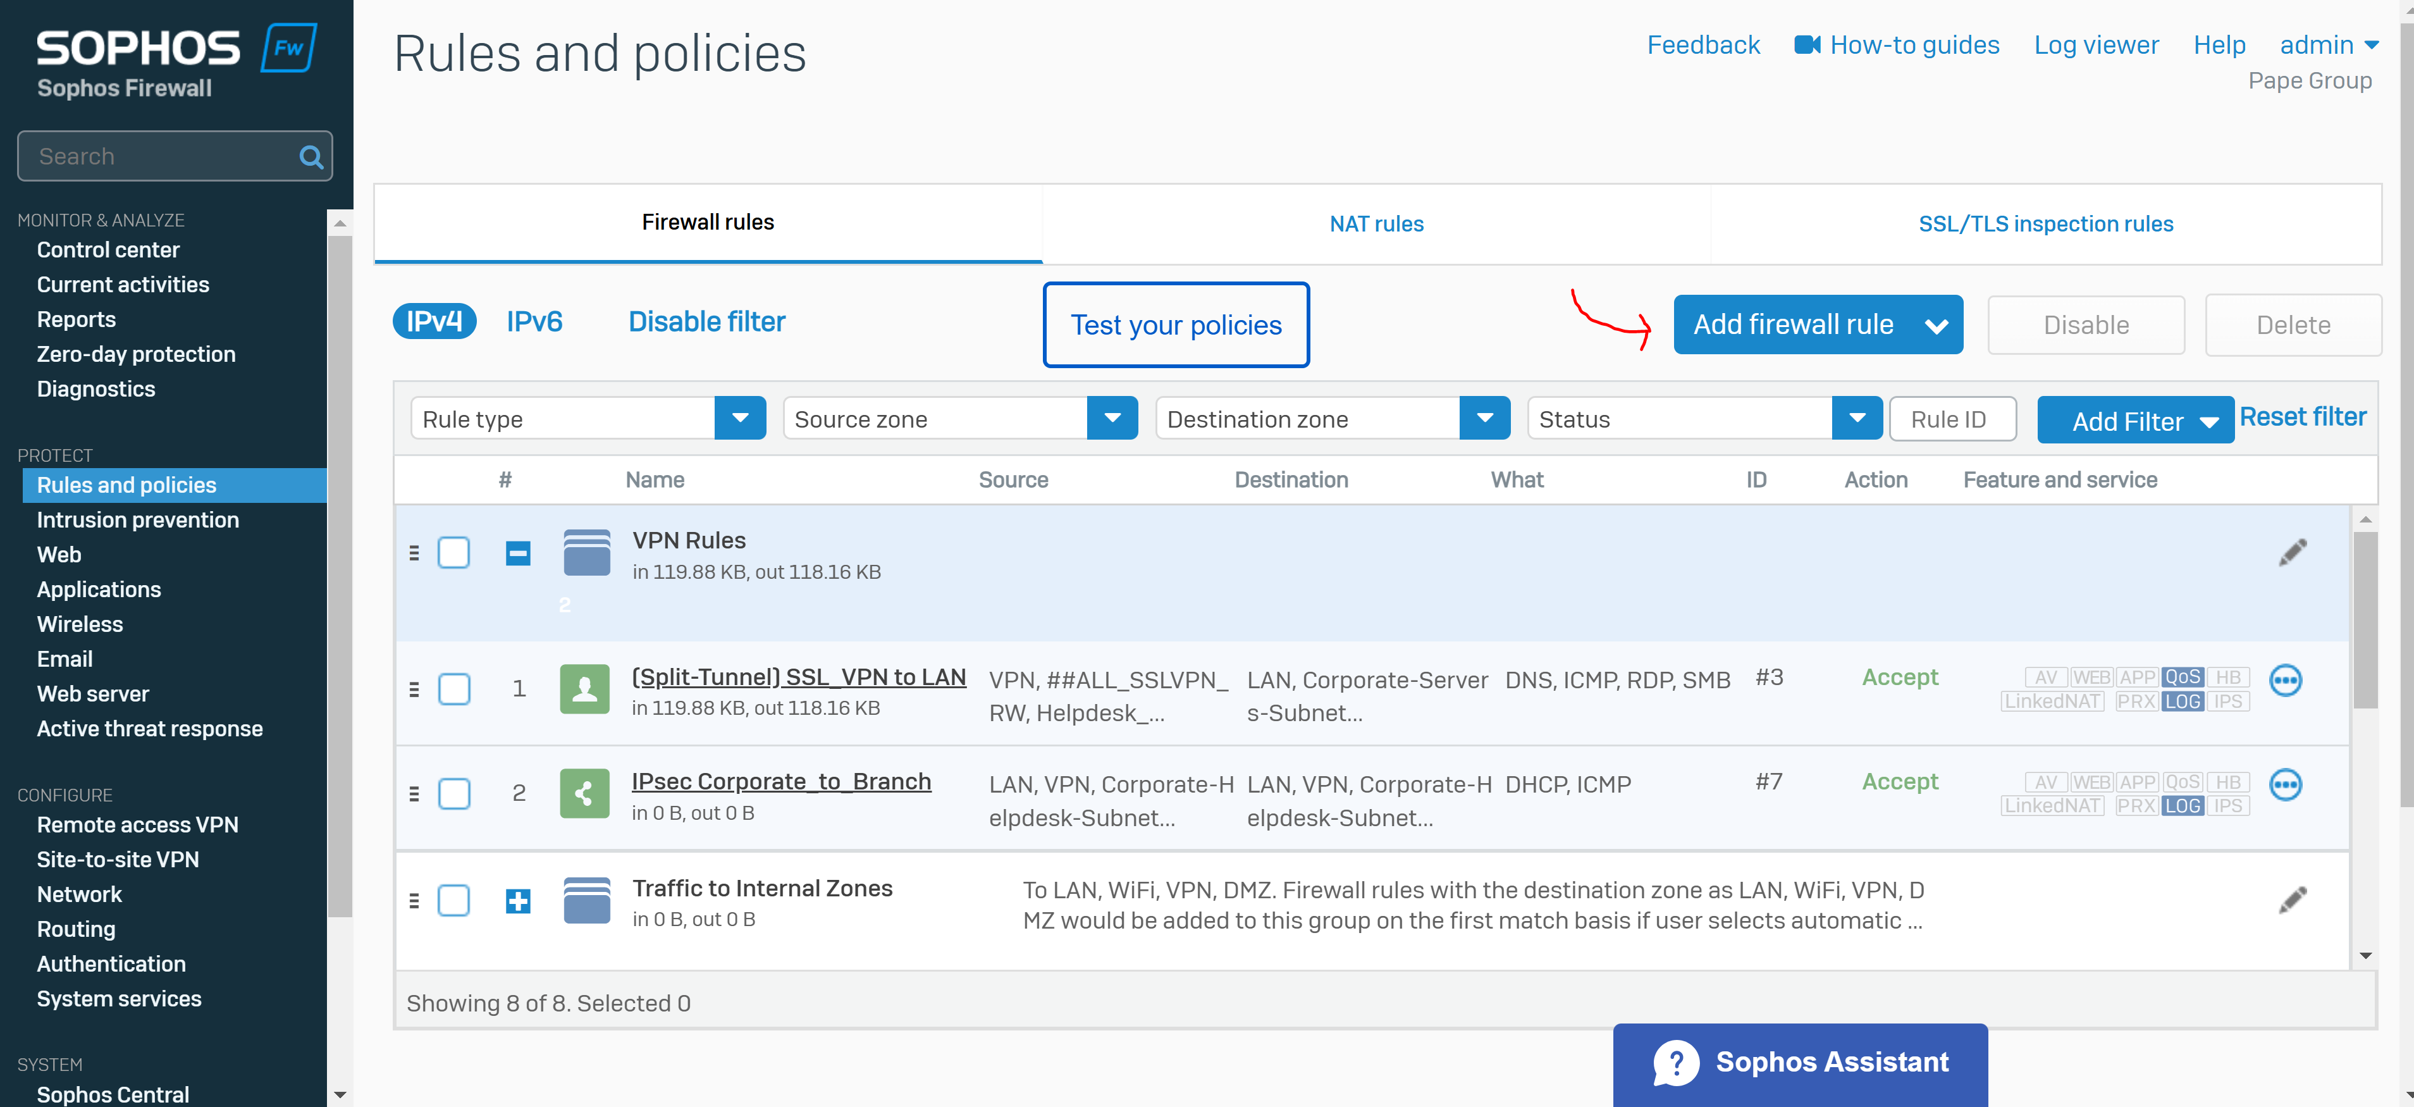Open Control center in sidebar
The image size is (2414, 1107).
[108, 250]
